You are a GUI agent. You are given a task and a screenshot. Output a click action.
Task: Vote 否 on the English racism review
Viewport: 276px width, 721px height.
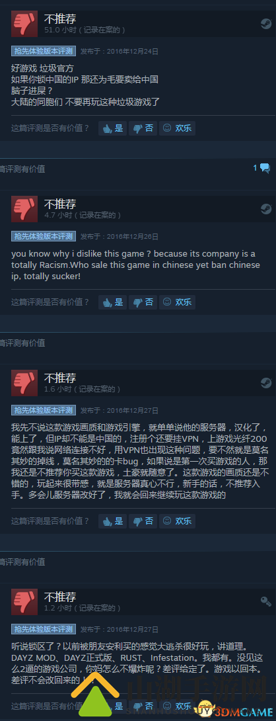coord(143,302)
